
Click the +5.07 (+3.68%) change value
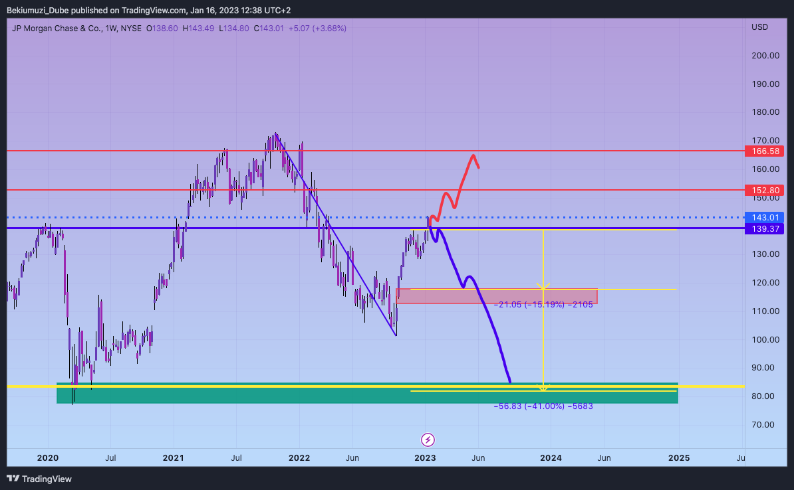pyautogui.click(x=317, y=29)
